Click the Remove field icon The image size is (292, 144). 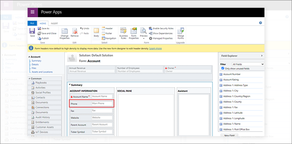(75, 31)
